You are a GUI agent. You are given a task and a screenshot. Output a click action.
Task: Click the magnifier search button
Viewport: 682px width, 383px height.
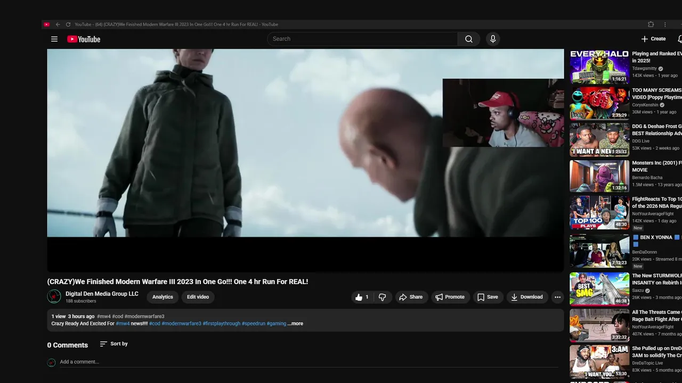(x=469, y=39)
